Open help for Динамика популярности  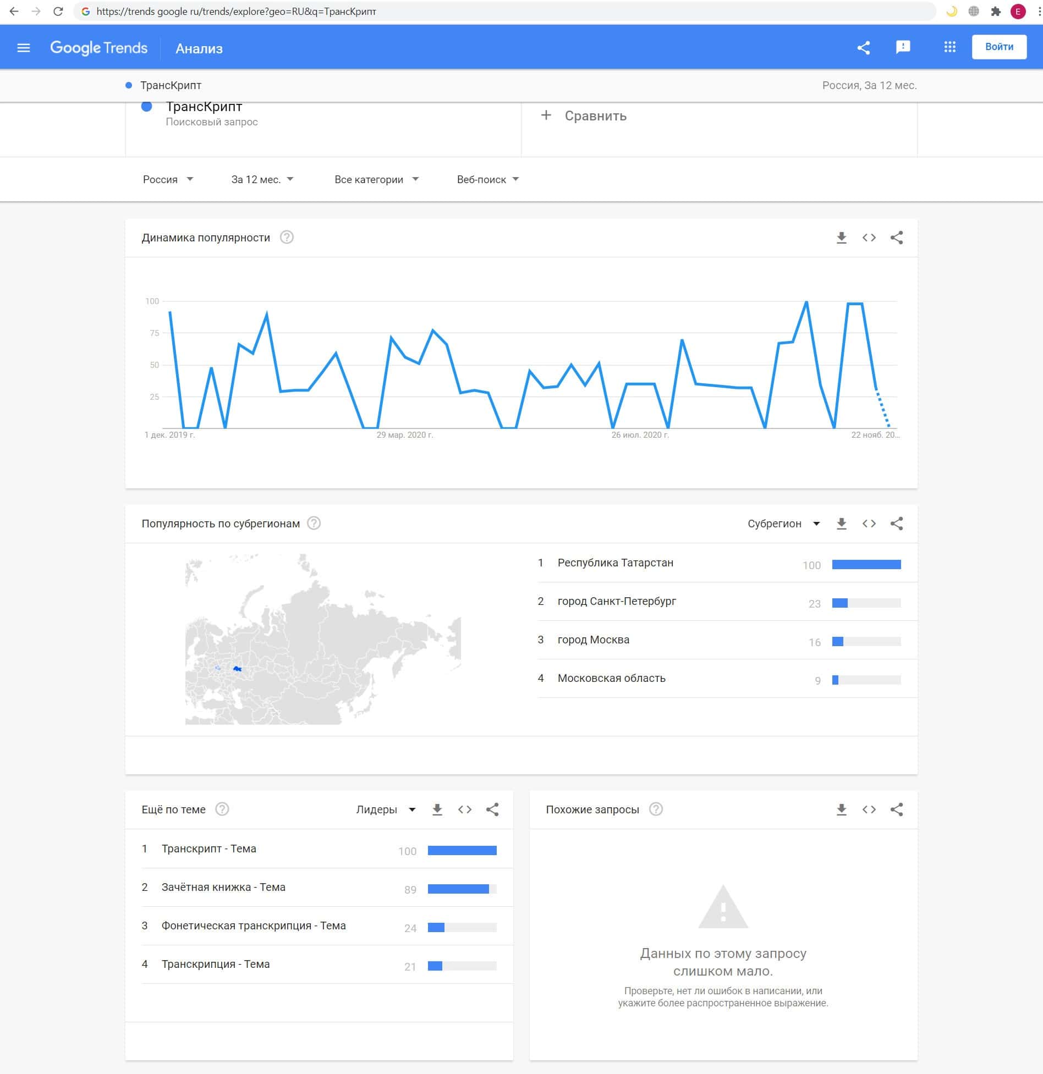click(x=287, y=238)
